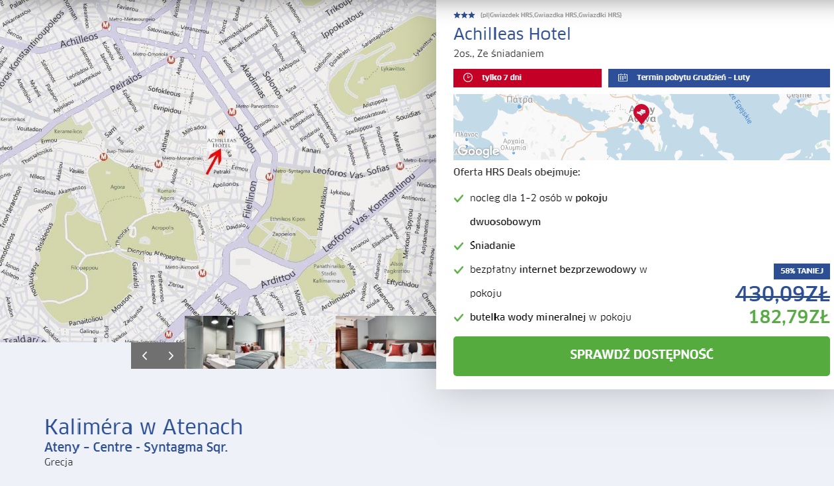
Task: Click the Google map of Greece
Action: coord(641,127)
